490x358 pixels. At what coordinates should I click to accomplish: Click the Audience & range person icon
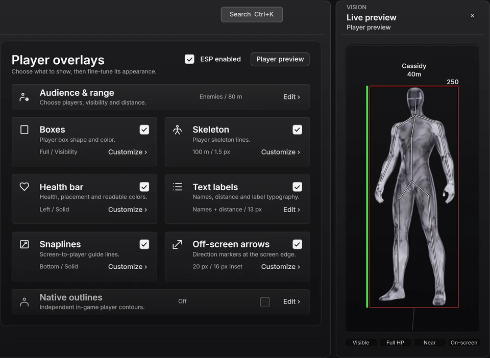(x=24, y=97)
